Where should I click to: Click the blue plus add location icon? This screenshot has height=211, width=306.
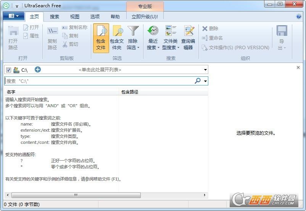[x=38, y=69]
